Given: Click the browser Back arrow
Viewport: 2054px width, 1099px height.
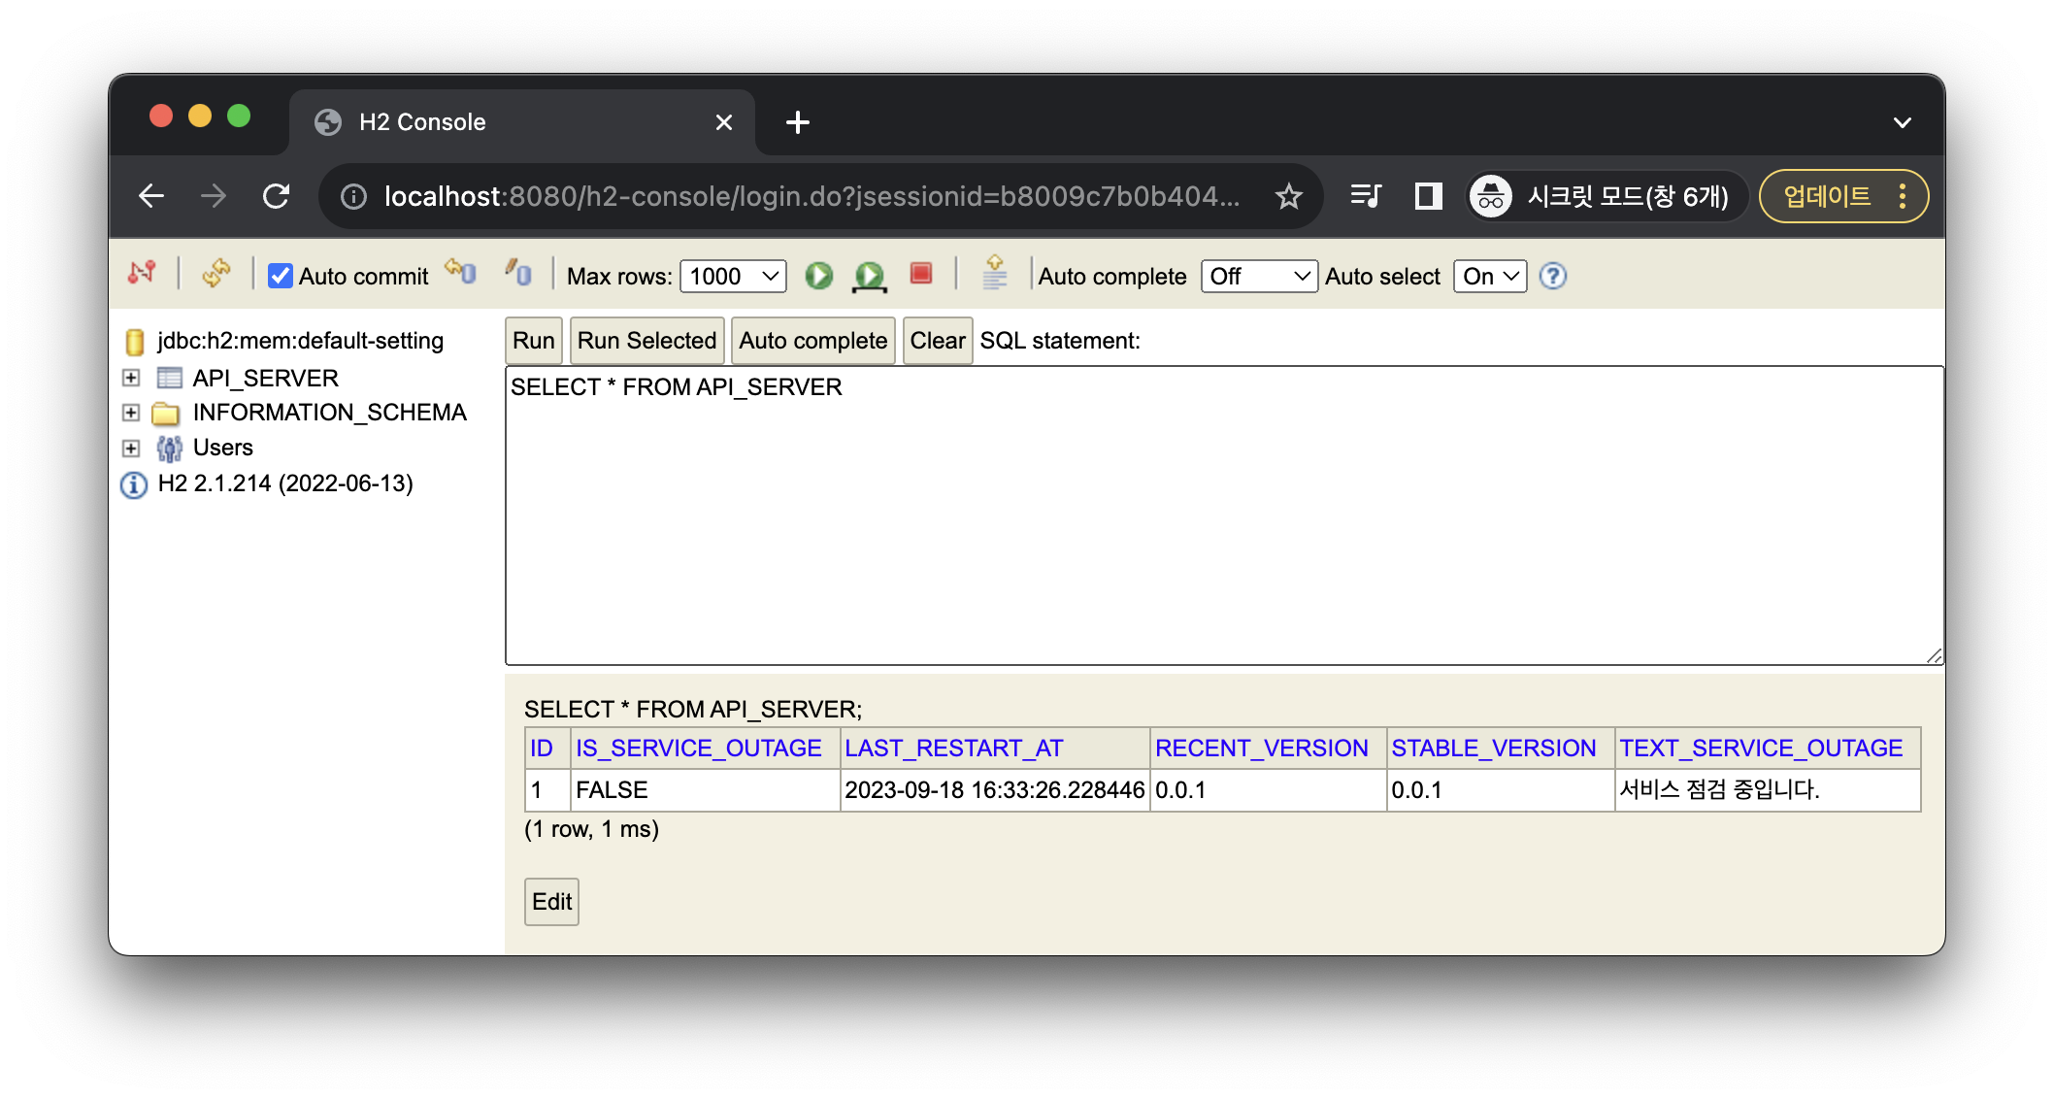Looking at the screenshot, I should pos(151,196).
